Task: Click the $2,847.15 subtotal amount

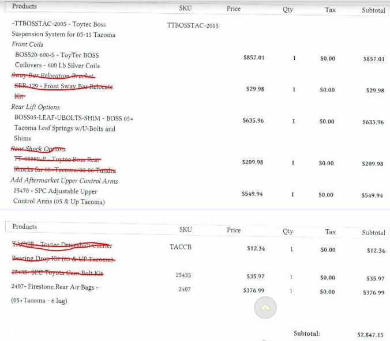Action: point(370,335)
